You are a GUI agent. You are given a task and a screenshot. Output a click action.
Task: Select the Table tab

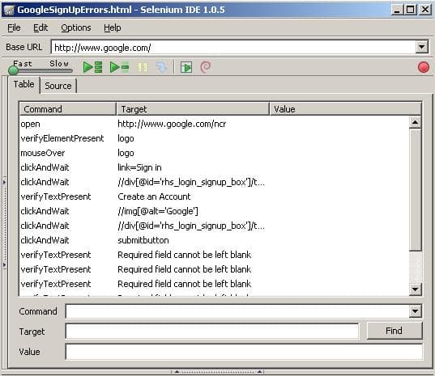point(24,84)
